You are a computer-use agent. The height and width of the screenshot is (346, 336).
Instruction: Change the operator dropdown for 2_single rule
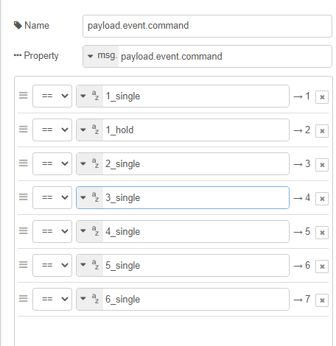[52, 163]
